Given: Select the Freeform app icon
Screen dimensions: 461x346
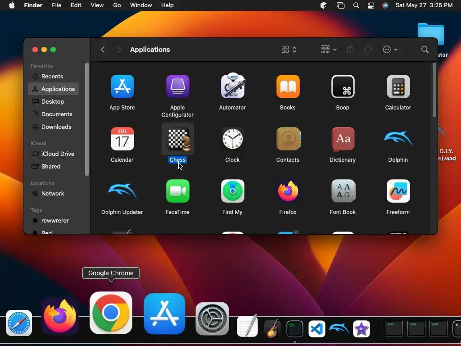Looking at the screenshot, I should coord(398,191).
